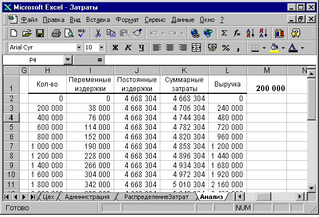
Task: Open the Undo history dropdown arrow
Action: click(163, 33)
